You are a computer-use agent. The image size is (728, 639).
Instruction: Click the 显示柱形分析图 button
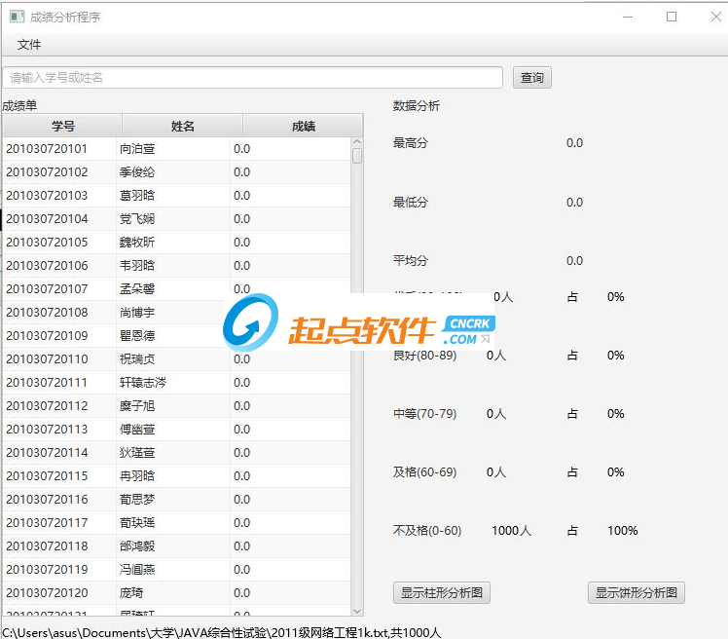(x=441, y=592)
